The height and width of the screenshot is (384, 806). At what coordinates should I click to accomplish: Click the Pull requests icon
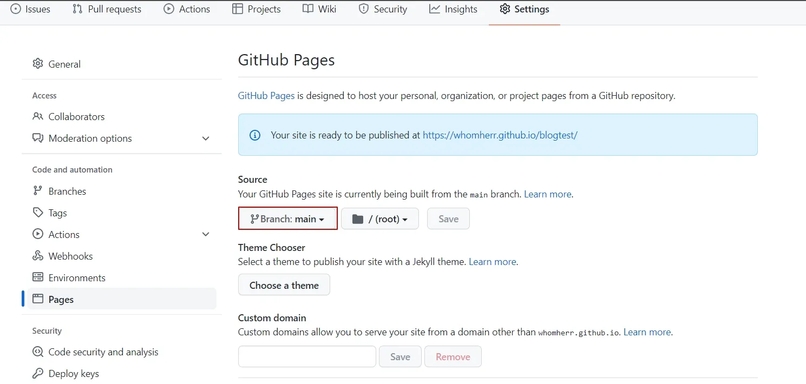(x=77, y=9)
